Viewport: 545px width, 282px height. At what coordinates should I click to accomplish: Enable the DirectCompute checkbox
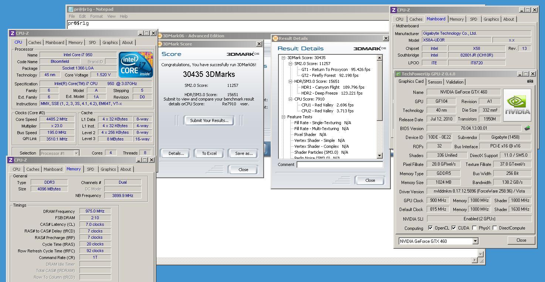[495, 228]
